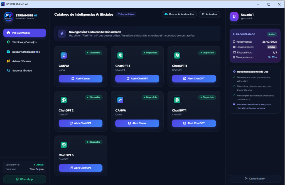
Task: Click the FV Streaming AI logo in the sidebar
Action: [x=9, y=16]
